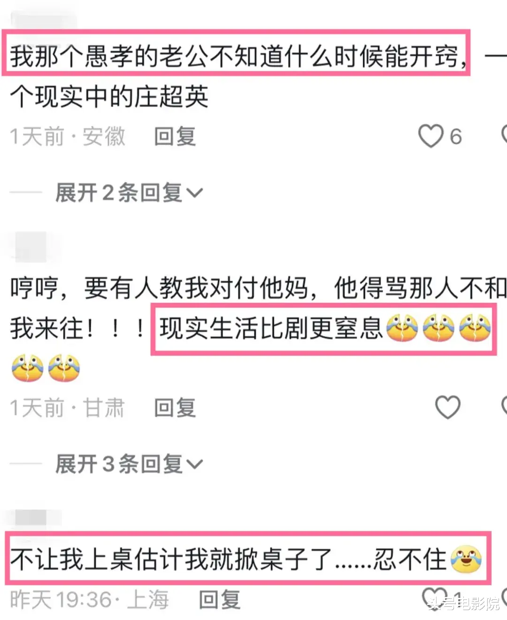The image size is (507, 620).
Task: Reply to the Gansu comment
Action: [x=175, y=408]
